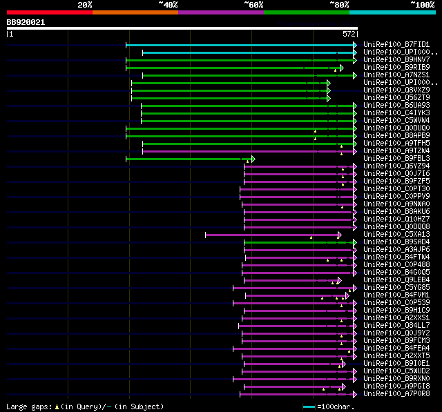This screenshot has height=412, width=442.
Task: Click the arrowhead ending the B9RIB9 alignment
Action: [x=342, y=68]
